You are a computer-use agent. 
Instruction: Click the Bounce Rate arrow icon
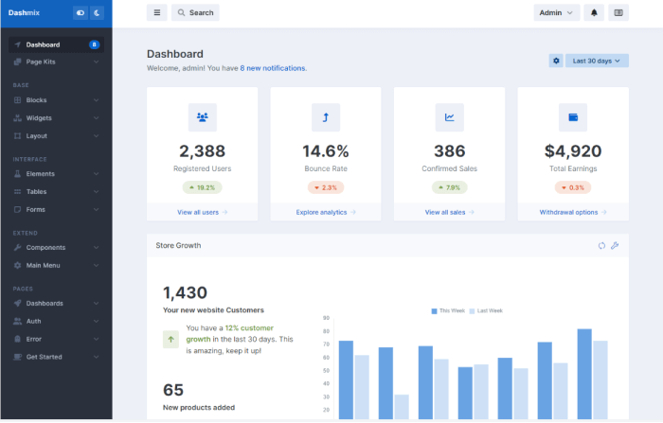pyautogui.click(x=326, y=117)
